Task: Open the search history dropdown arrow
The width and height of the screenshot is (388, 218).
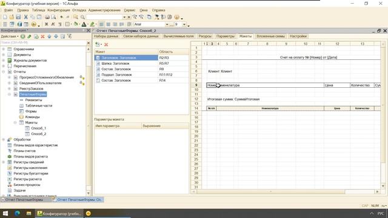Action: [x=124, y=17]
